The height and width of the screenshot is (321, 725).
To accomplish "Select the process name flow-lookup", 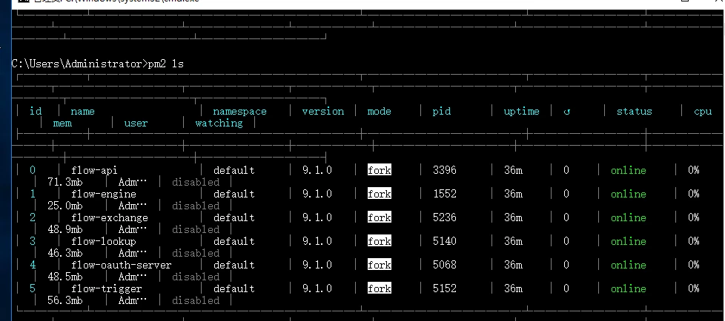I will pyautogui.click(x=104, y=241).
